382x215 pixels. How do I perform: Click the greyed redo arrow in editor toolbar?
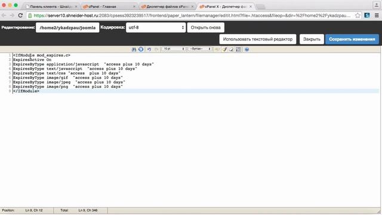(x=156, y=49)
